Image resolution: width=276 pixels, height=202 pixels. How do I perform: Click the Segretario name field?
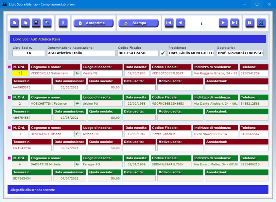[240, 53]
